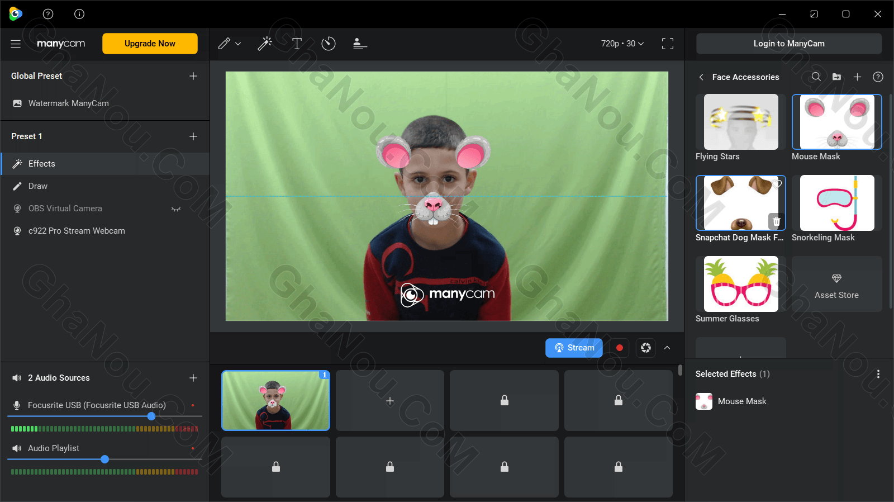This screenshot has height=502, width=894.
Task: Select Snorkeling Mask effect thumbnail
Action: coord(837,203)
